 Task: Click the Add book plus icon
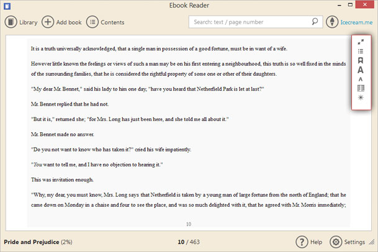click(48, 22)
